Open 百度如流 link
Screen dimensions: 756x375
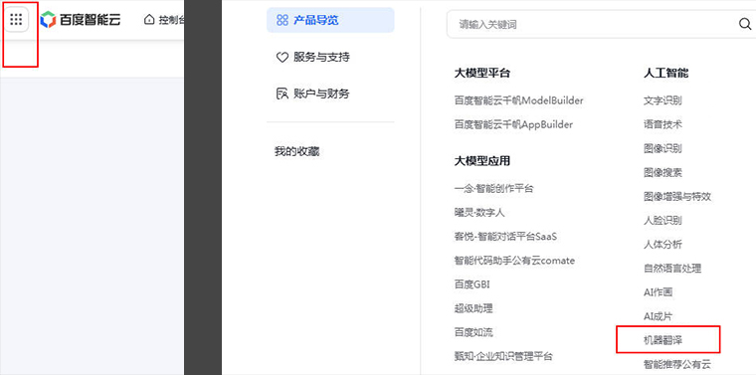coord(472,332)
